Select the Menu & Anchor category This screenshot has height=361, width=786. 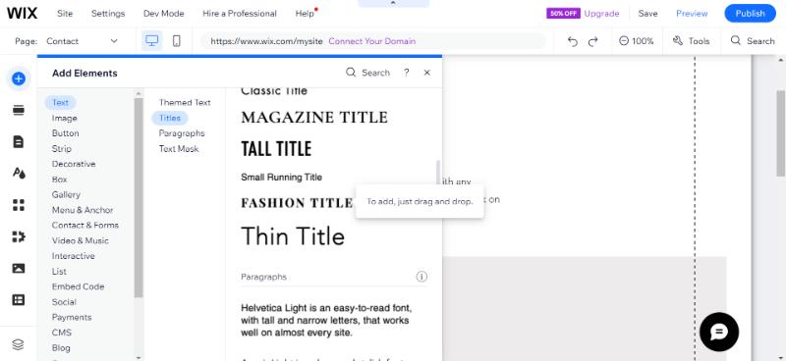coord(83,210)
